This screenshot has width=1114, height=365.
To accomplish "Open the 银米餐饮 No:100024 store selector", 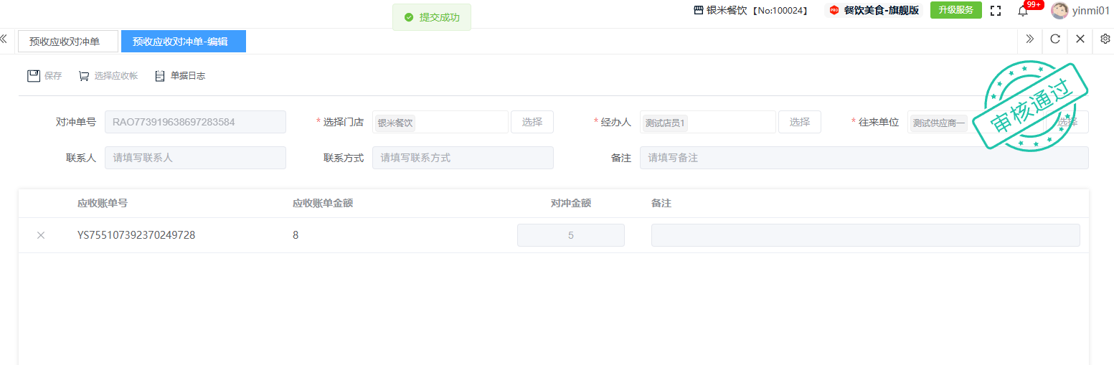I will point(751,11).
